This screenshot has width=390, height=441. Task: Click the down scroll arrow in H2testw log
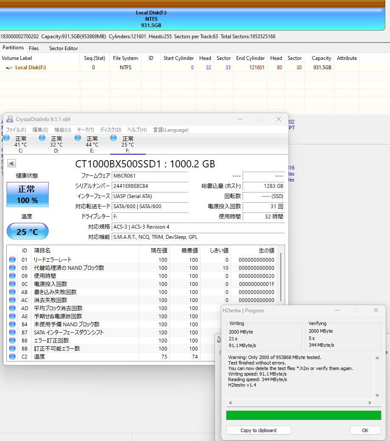[377, 396]
